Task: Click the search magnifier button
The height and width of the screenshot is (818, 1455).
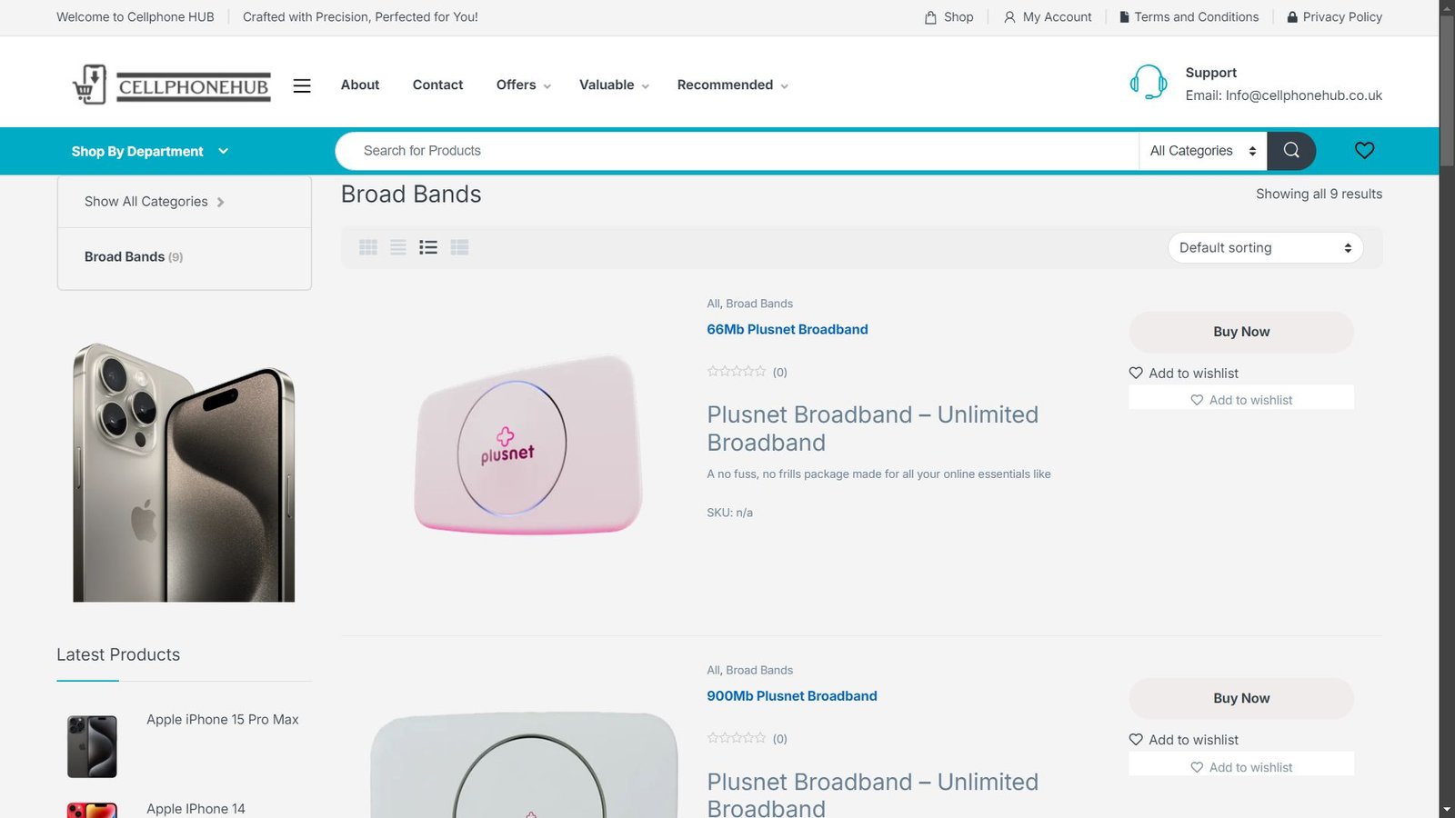Action: click(x=1291, y=151)
